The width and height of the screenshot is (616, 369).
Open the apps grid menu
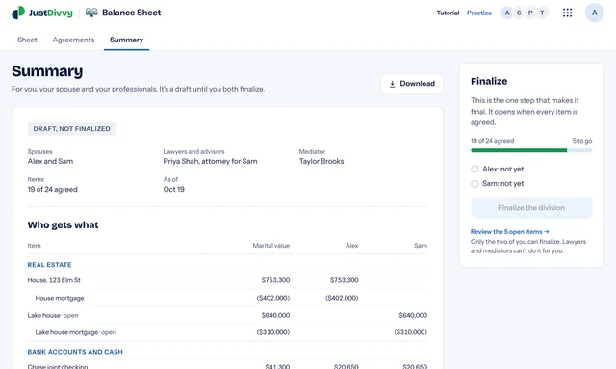[x=567, y=13]
